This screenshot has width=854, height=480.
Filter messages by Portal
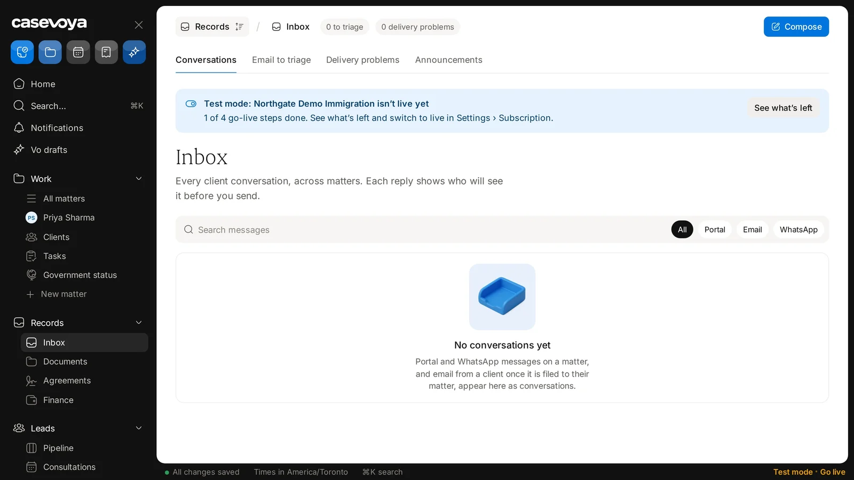click(x=715, y=229)
